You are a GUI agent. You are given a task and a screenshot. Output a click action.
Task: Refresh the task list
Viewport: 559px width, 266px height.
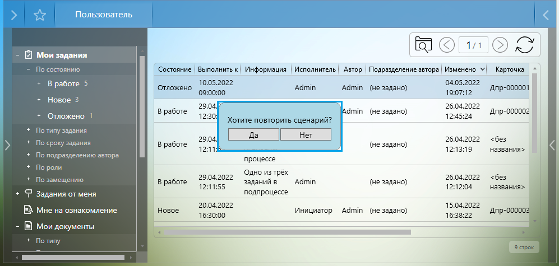[x=525, y=44]
